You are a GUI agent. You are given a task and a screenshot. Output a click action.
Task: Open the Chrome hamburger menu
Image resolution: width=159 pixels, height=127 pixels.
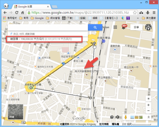(154, 13)
